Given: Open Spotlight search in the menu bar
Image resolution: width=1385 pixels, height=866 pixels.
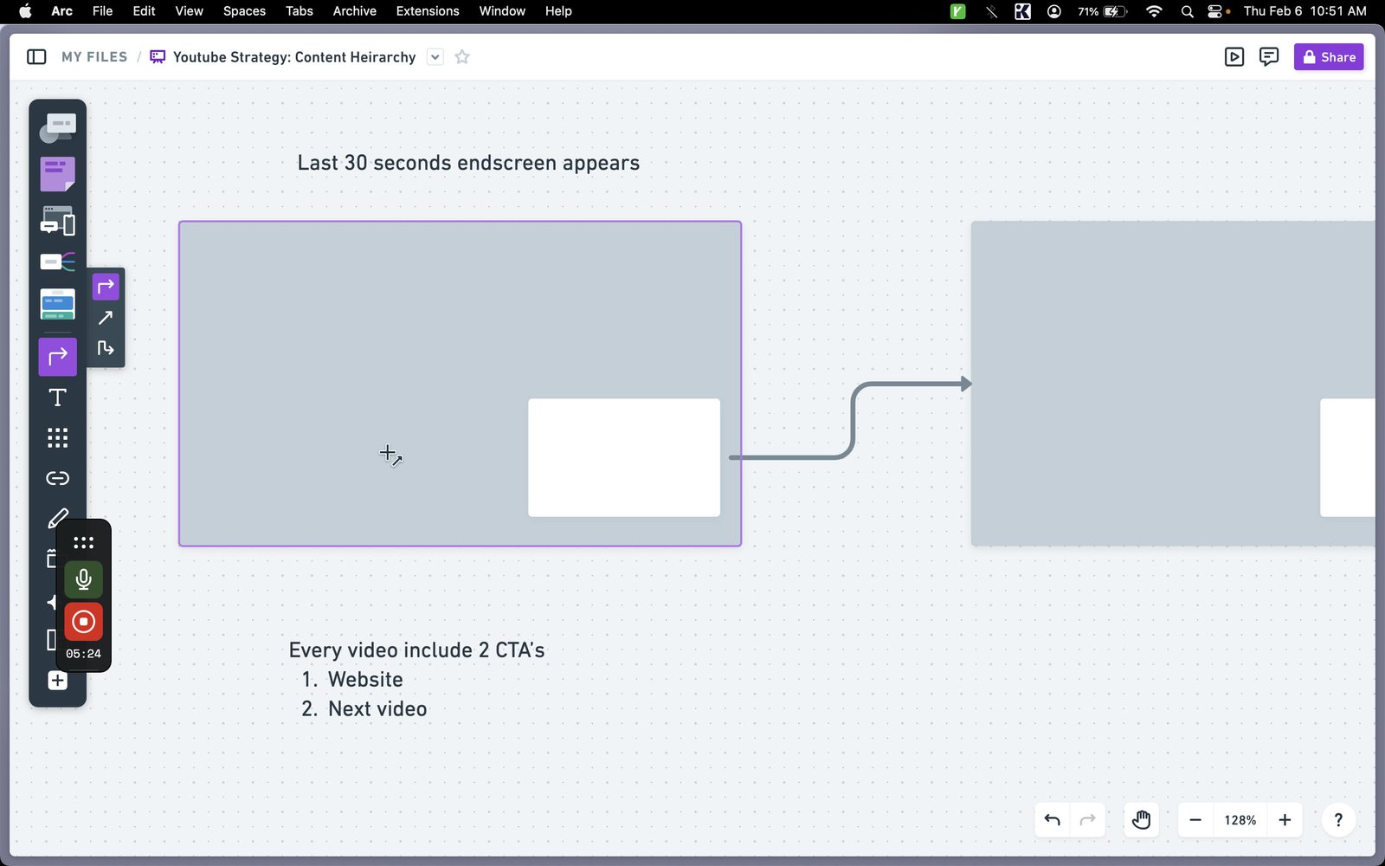Looking at the screenshot, I should click(x=1187, y=11).
